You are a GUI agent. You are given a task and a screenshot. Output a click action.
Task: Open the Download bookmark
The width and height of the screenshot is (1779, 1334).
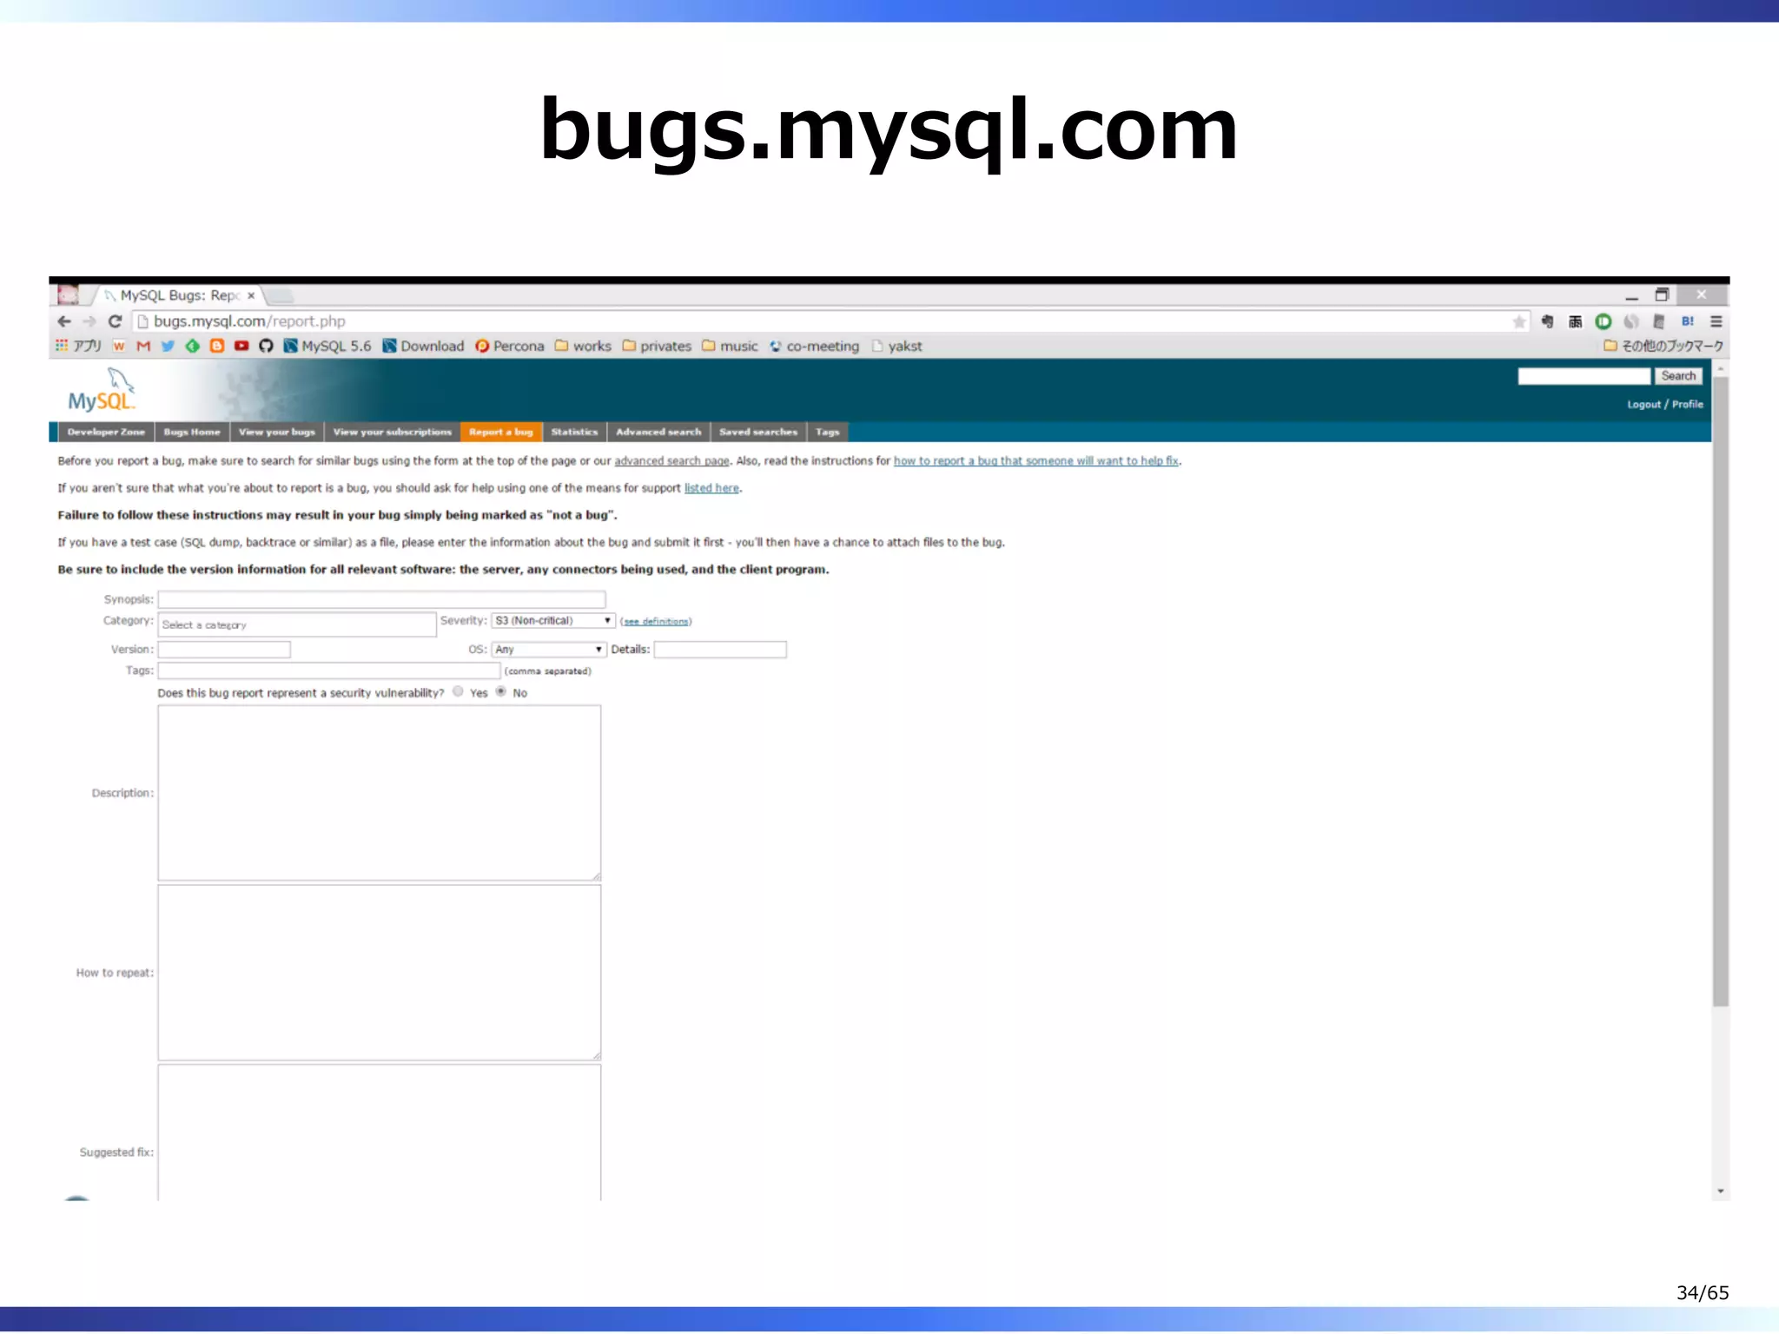423,346
